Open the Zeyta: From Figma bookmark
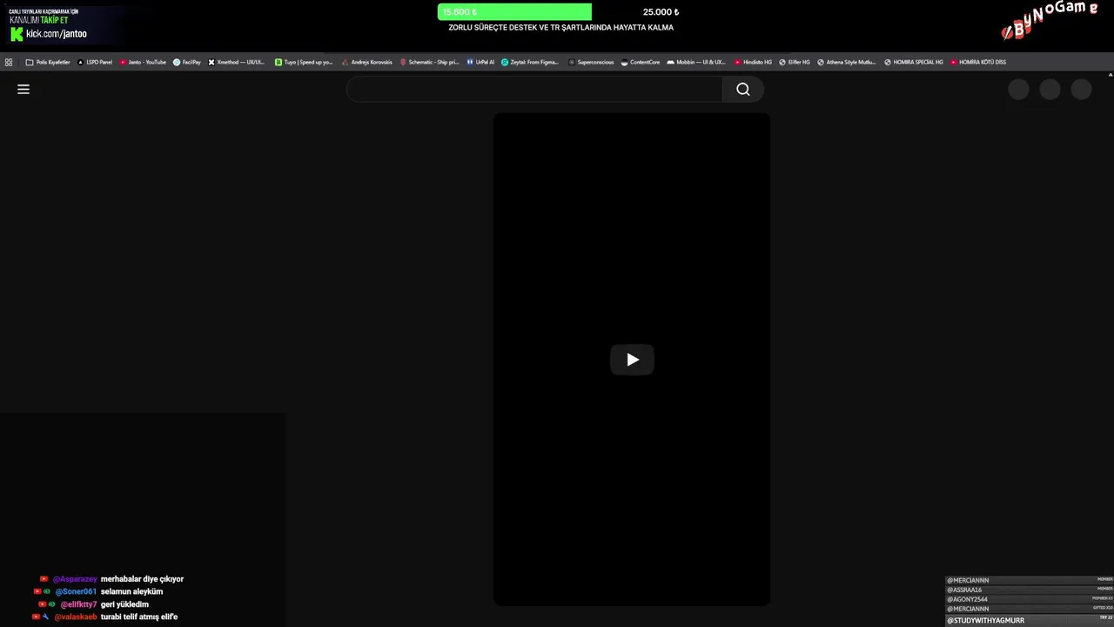This screenshot has width=1114, height=627. [530, 62]
